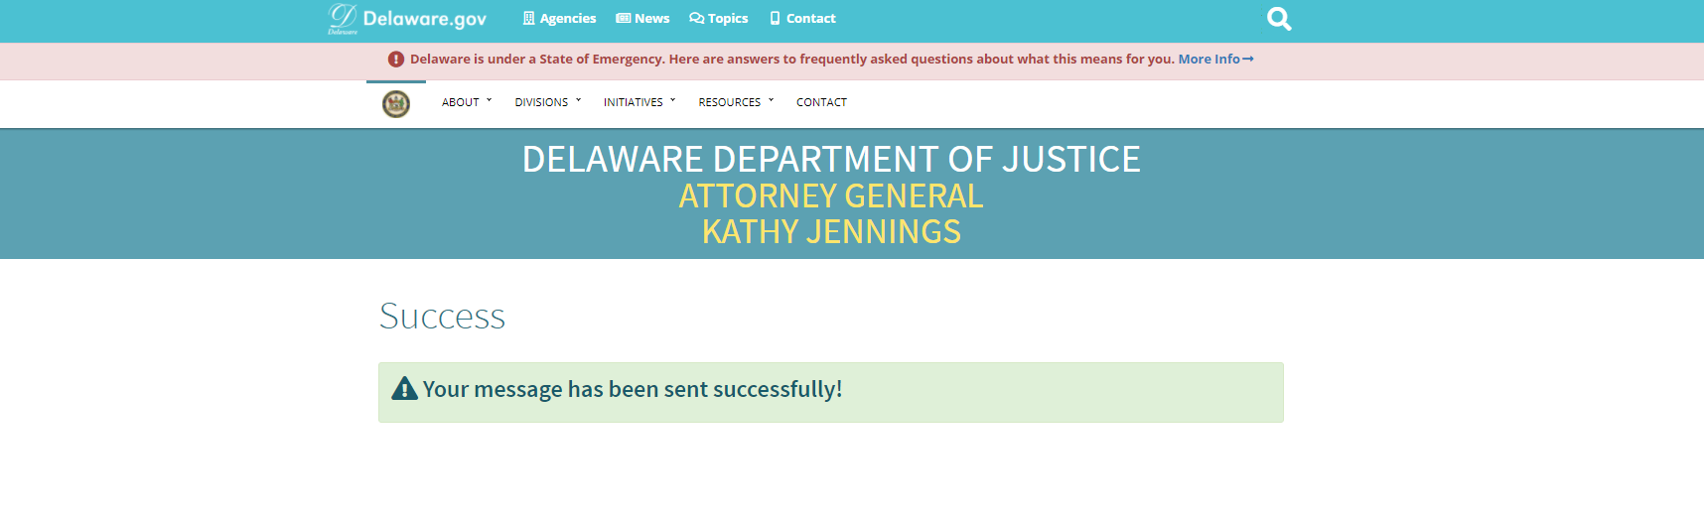Click the red exclamation alert icon
1704x519 pixels.
tap(396, 60)
